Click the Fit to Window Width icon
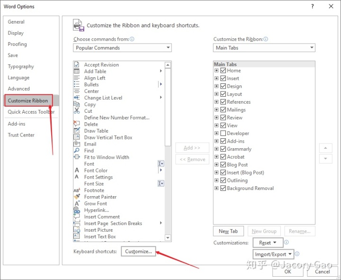The width and height of the screenshot is (341, 280). pos(77,157)
